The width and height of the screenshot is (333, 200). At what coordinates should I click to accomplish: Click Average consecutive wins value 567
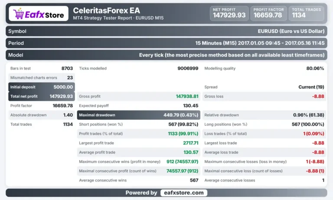click(194, 180)
